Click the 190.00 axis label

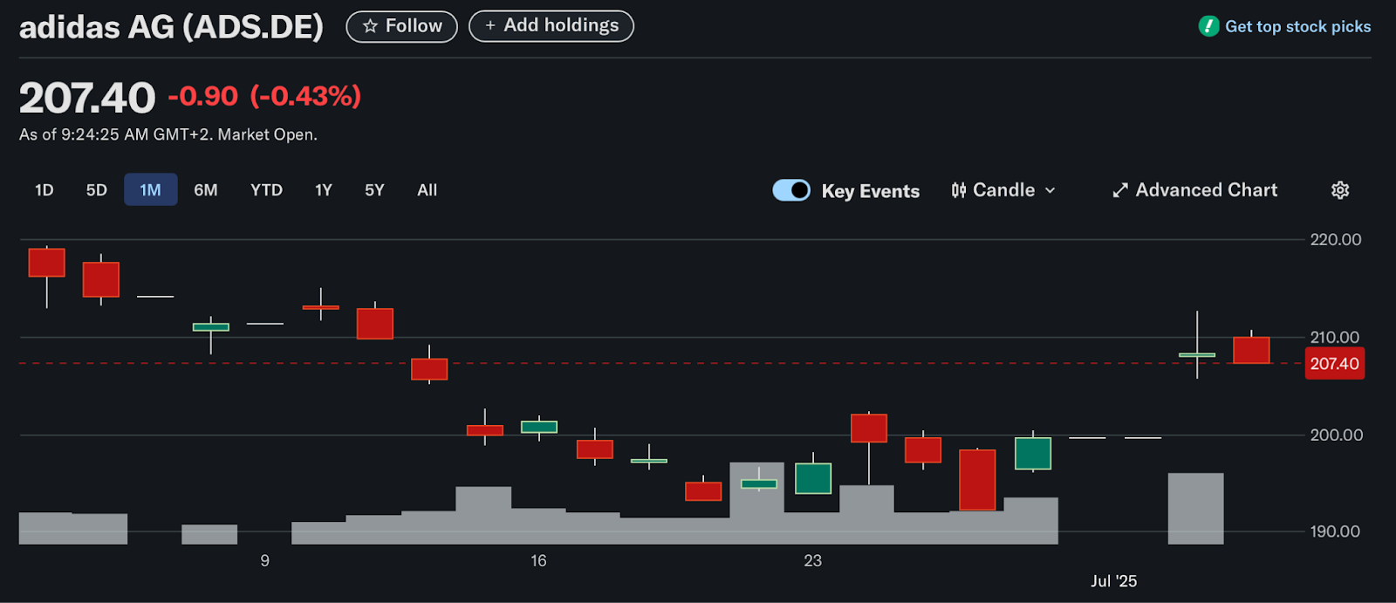[1335, 531]
